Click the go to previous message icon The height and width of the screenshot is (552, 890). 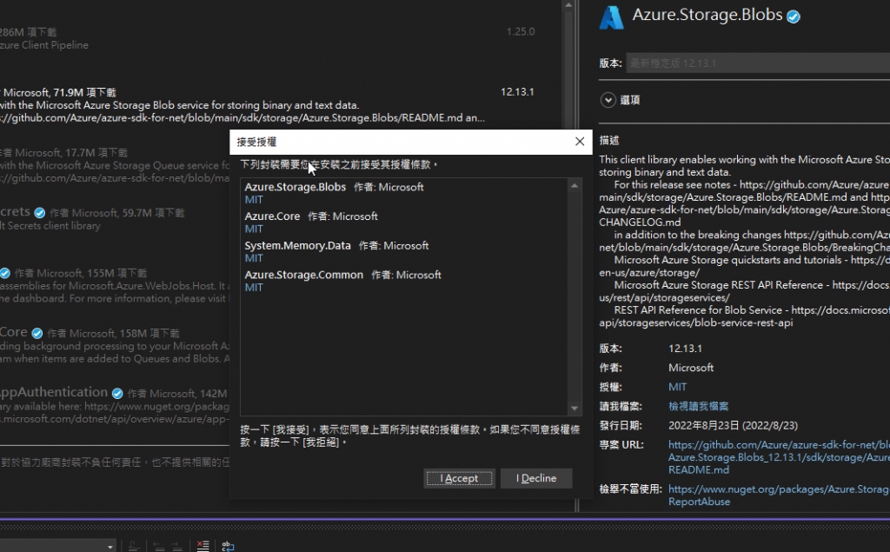[x=160, y=546]
